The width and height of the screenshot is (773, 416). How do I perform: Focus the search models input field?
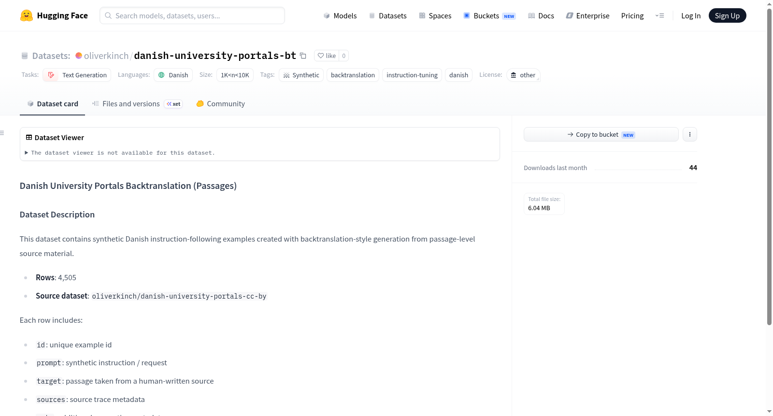(x=192, y=15)
